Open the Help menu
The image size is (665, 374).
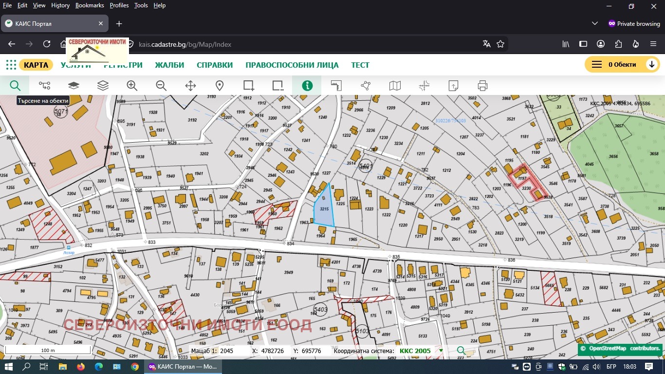coord(160,5)
